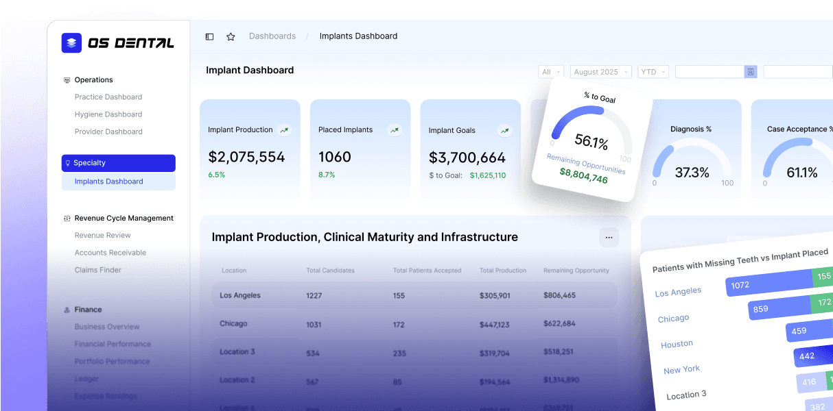Viewport: 833px width, 411px height.
Task: Open the table's three-dot options menu
Action: coord(609,238)
